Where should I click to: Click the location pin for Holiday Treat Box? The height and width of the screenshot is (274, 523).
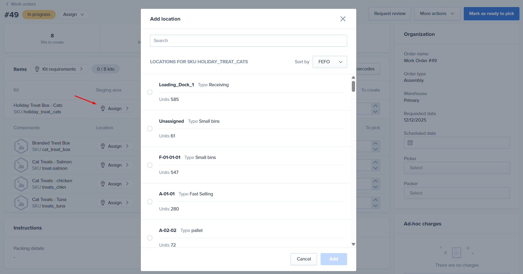point(103,108)
